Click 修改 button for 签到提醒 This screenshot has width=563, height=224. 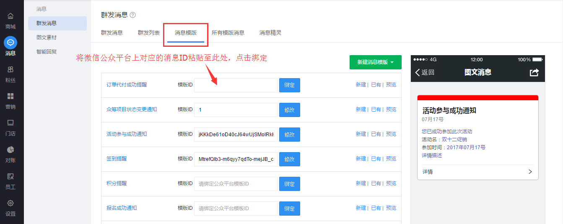click(x=289, y=159)
